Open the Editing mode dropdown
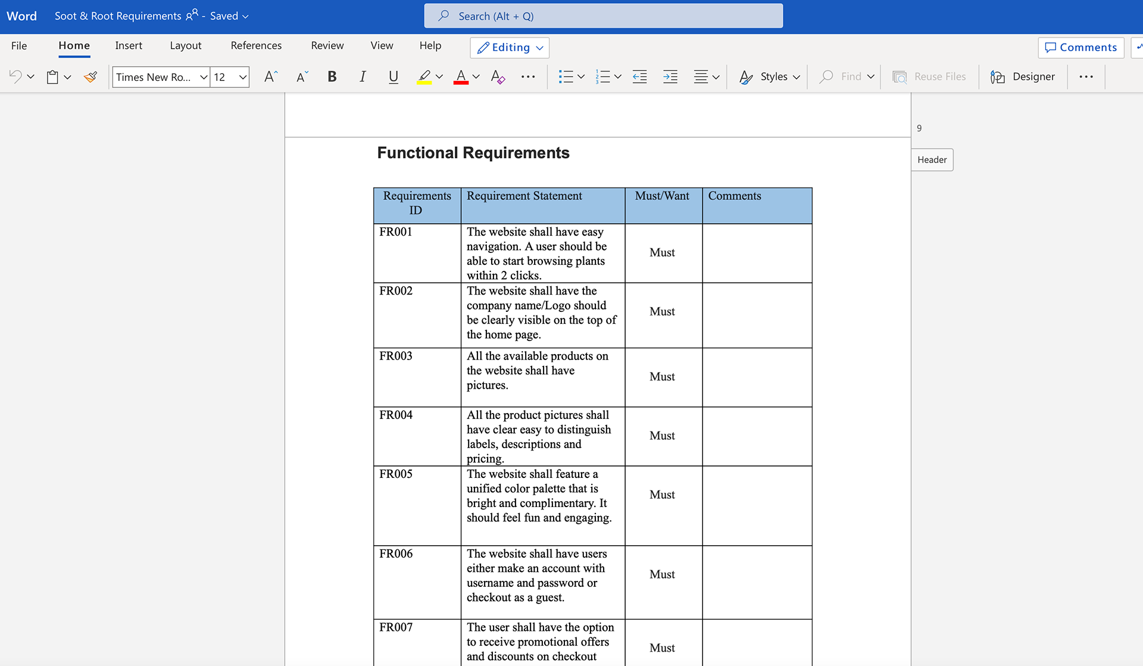The height and width of the screenshot is (666, 1143). pyautogui.click(x=510, y=48)
